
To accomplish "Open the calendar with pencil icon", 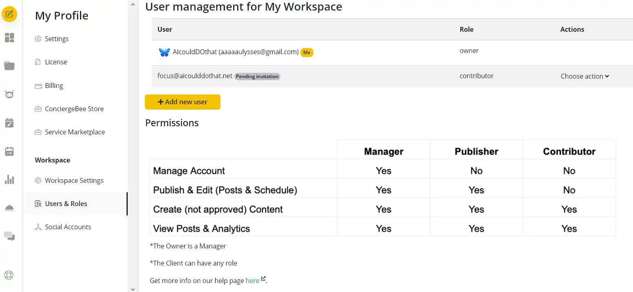I will click(9, 123).
